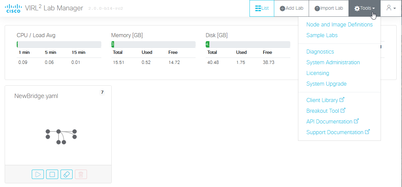The width and height of the screenshot is (402, 187).
Task: Open Node and Image Definitions
Action: [339, 24]
